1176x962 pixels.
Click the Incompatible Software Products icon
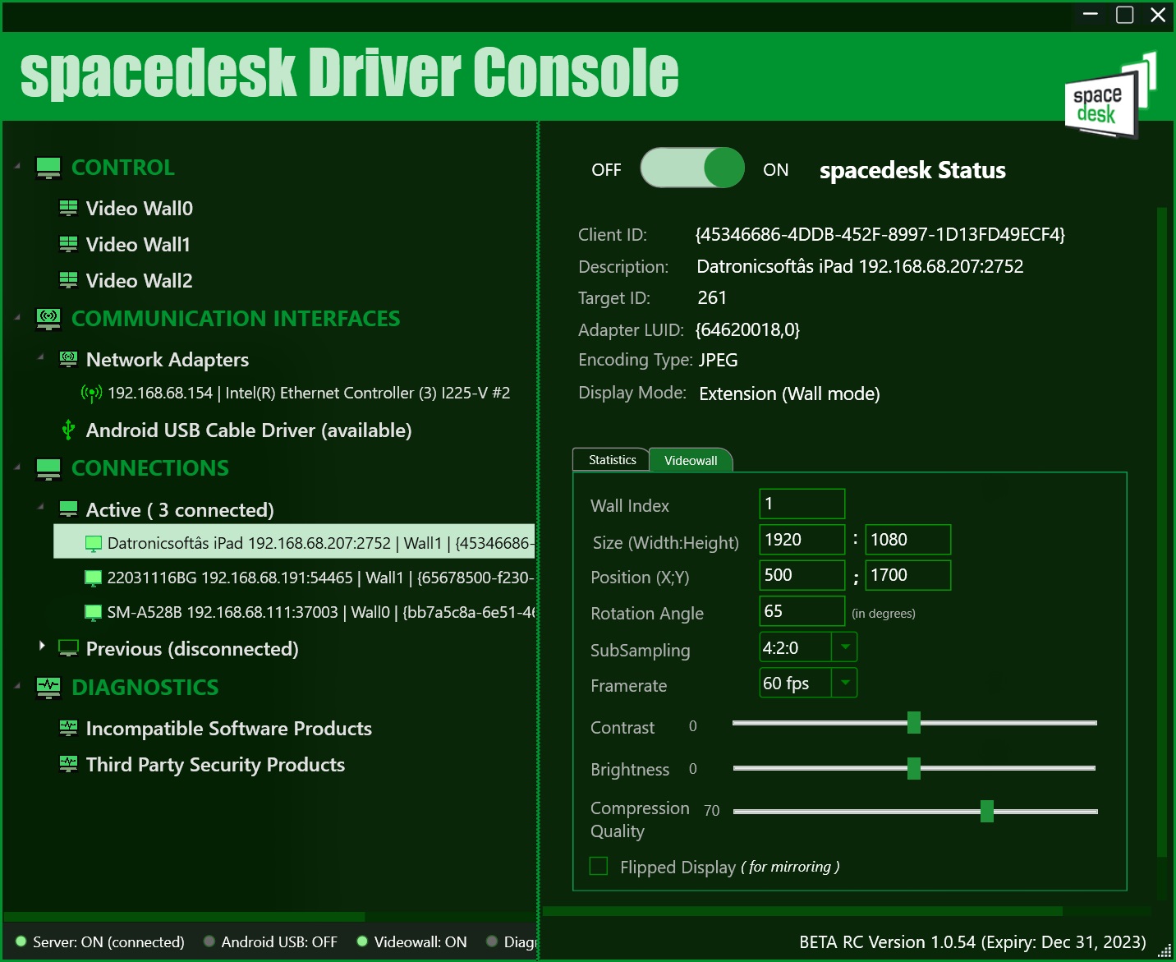[68, 728]
